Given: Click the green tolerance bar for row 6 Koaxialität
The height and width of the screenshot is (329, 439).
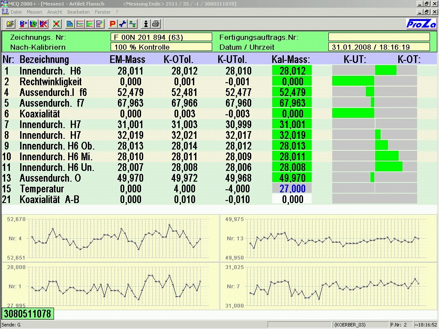Looking at the screenshot, I should tap(353, 114).
